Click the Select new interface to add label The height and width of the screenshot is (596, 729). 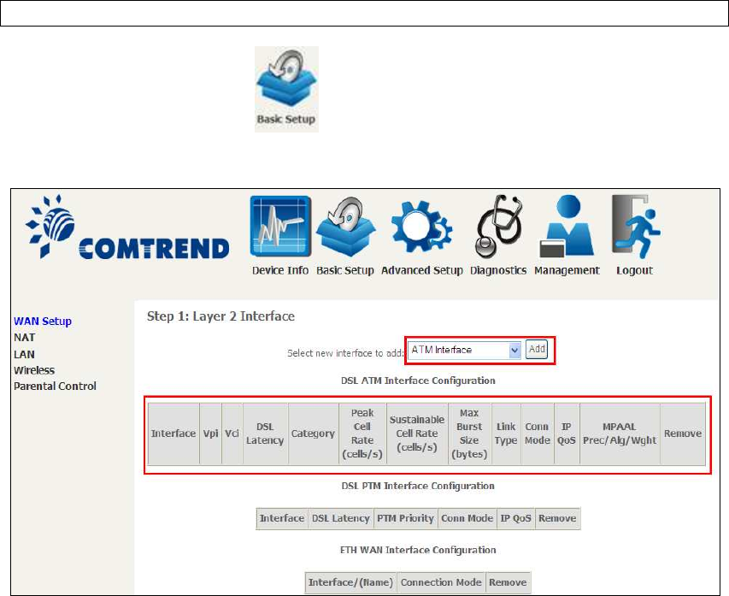pyautogui.click(x=345, y=353)
